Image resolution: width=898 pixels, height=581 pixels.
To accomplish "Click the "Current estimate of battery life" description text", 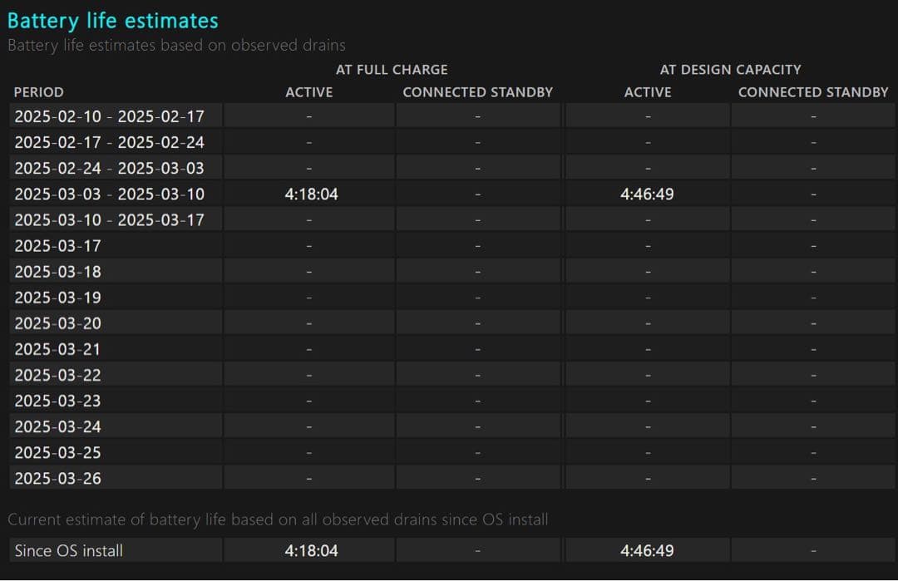I will click(x=278, y=519).
